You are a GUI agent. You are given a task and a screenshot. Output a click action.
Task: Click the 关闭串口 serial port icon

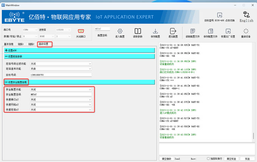click(80, 31)
